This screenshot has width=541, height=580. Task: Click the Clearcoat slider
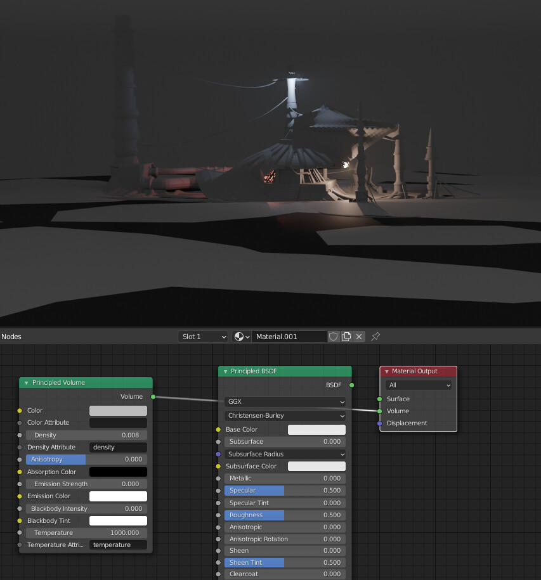(285, 574)
